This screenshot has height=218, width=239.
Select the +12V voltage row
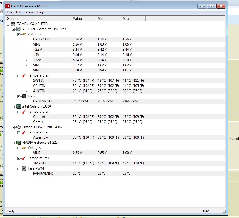pyautogui.click(x=129, y=60)
